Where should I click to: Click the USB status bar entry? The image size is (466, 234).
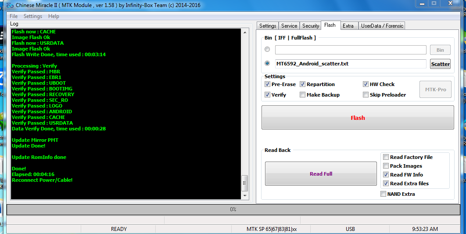[350, 229]
